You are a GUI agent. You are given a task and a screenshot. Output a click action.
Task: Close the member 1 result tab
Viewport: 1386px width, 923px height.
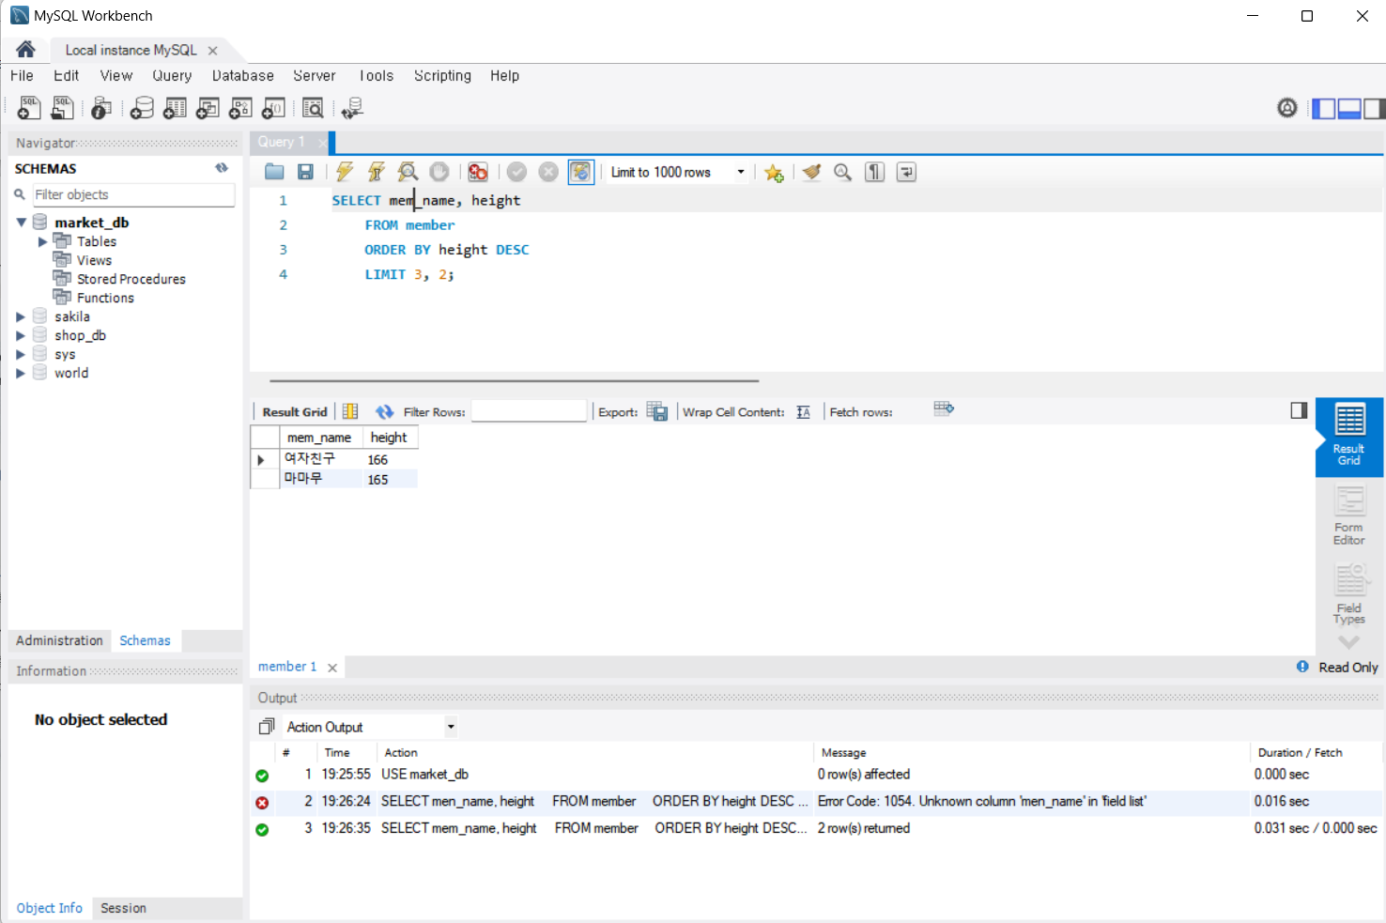(332, 668)
